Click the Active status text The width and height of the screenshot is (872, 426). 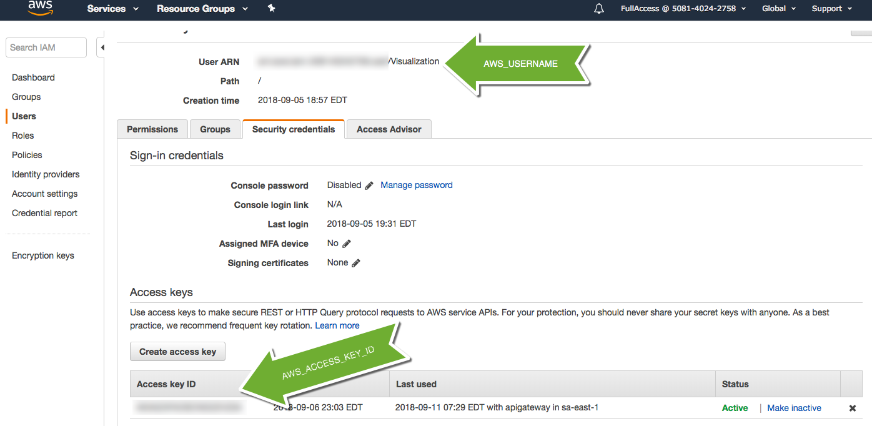coord(735,408)
